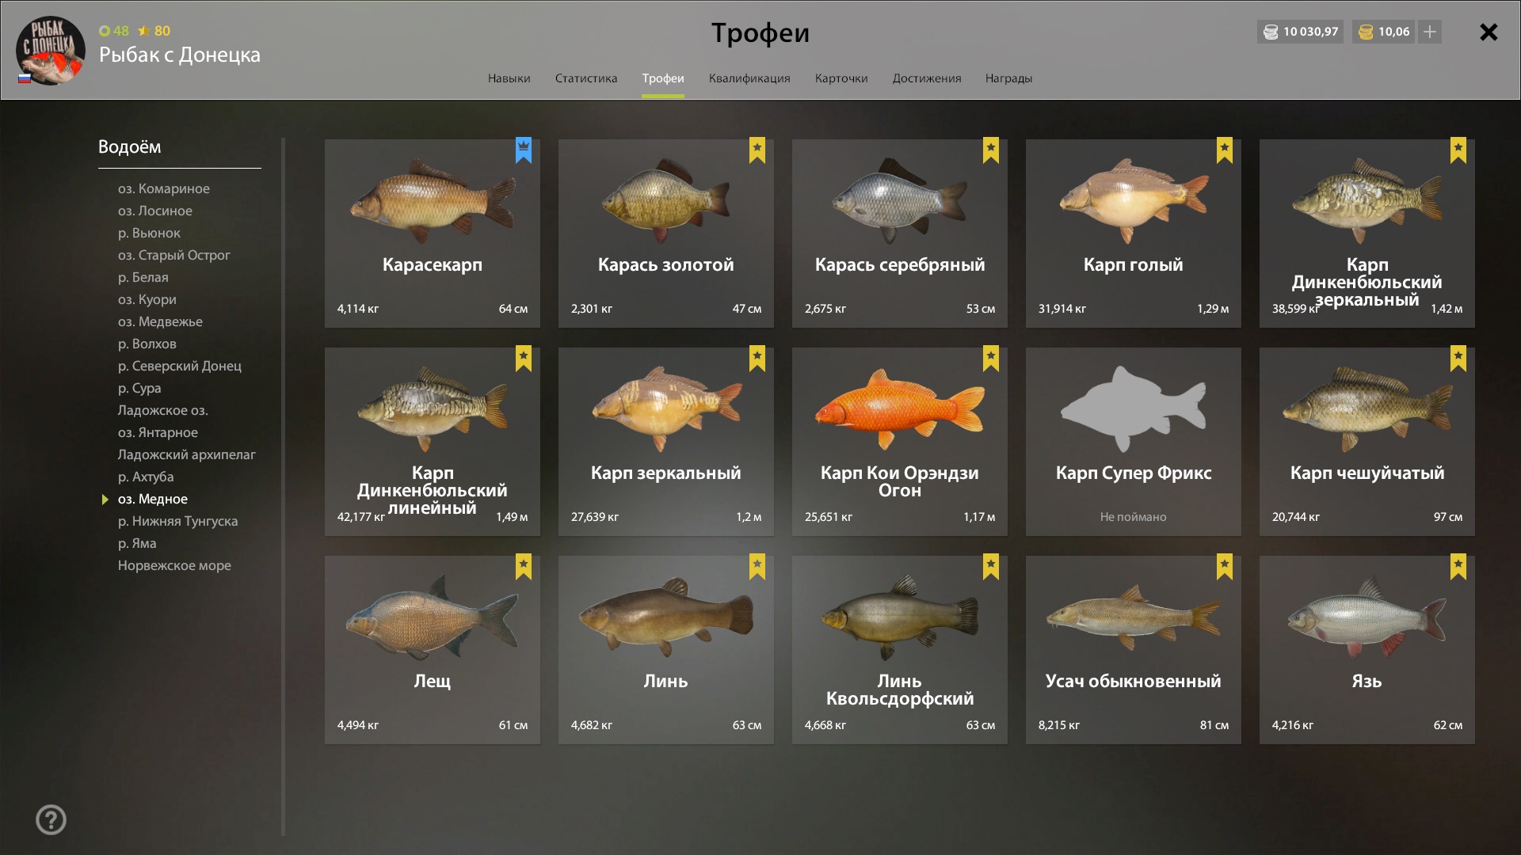Image resolution: width=1521 pixels, height=855 pixels.
Task: Click the blue crown badge on Карасекарп
Action: pyautogui.click(x=524, y=150)
